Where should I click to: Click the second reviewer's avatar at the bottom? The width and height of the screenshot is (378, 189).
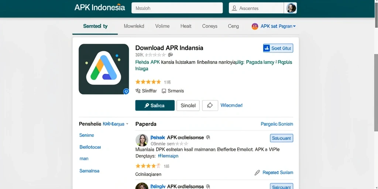[142, 186]
